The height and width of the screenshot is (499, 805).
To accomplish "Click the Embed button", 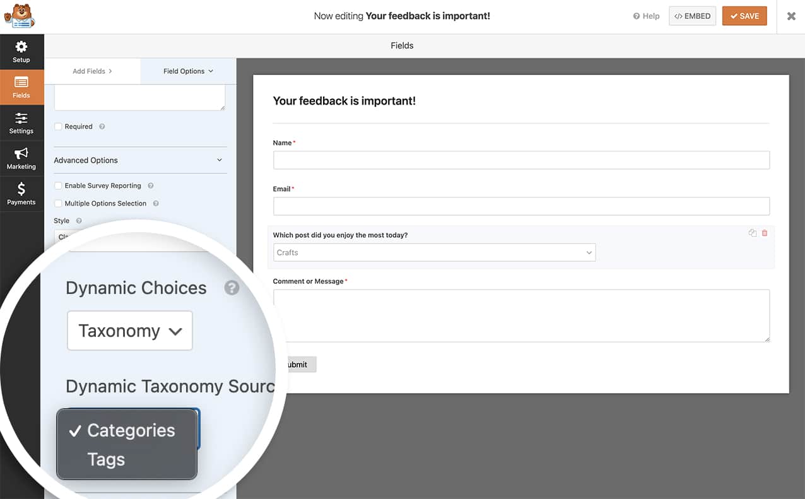I will click(x=692, y=16).
